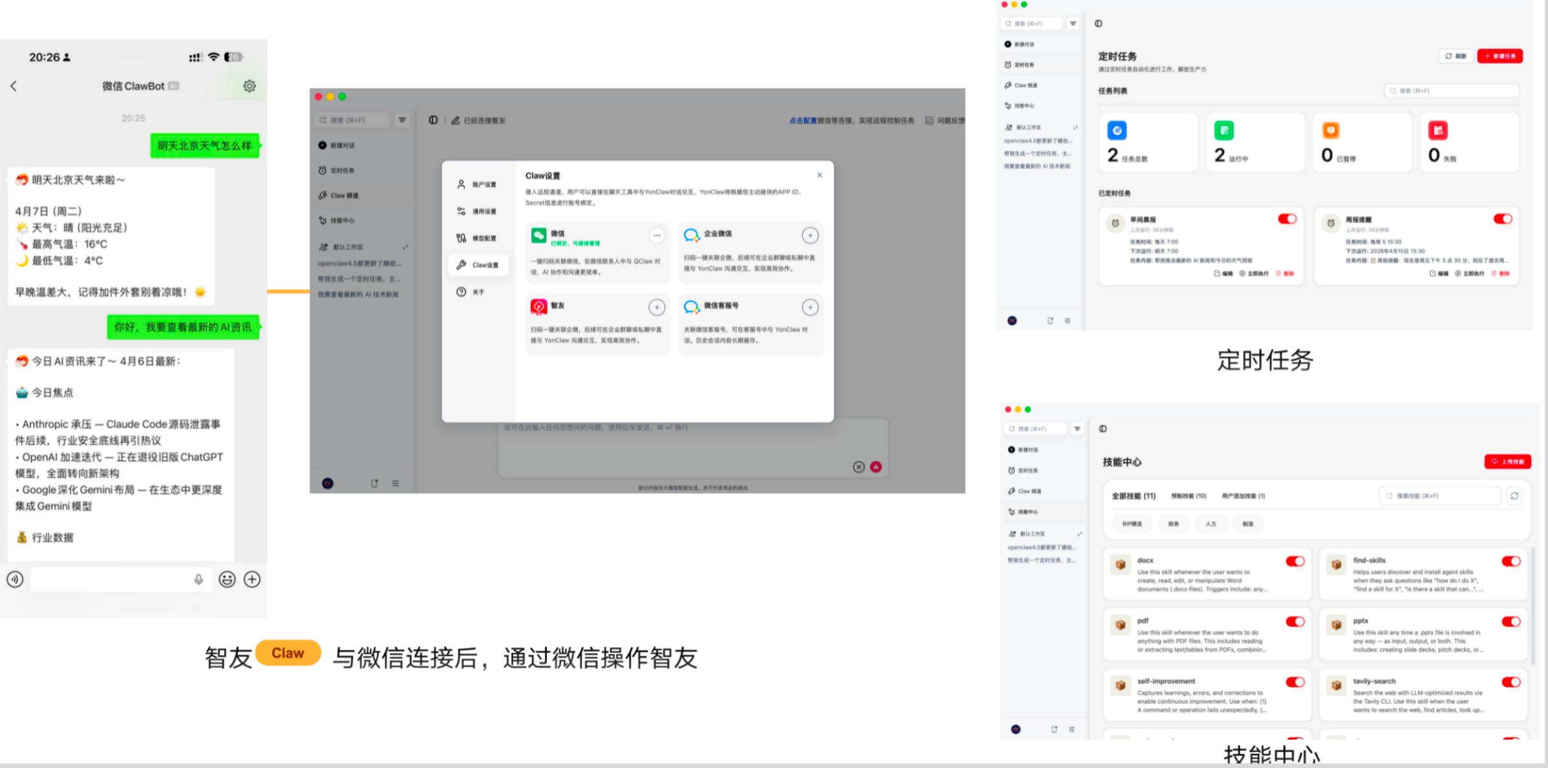Image resolution: width=1548 pixels, height=768 pixels.
Task: Click the WeChat message input field
Action: click(x=120, y=579)
